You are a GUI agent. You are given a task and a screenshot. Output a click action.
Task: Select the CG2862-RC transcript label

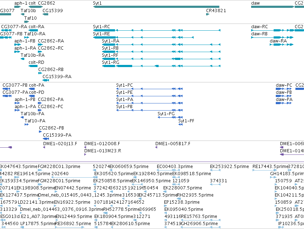tap(51, 48)
